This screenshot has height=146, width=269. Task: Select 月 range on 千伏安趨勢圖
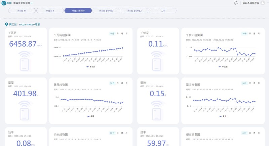[x=258, y=34]
